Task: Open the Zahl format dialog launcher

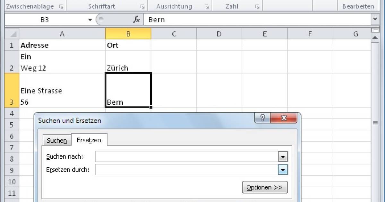Action: click(257, 6)
